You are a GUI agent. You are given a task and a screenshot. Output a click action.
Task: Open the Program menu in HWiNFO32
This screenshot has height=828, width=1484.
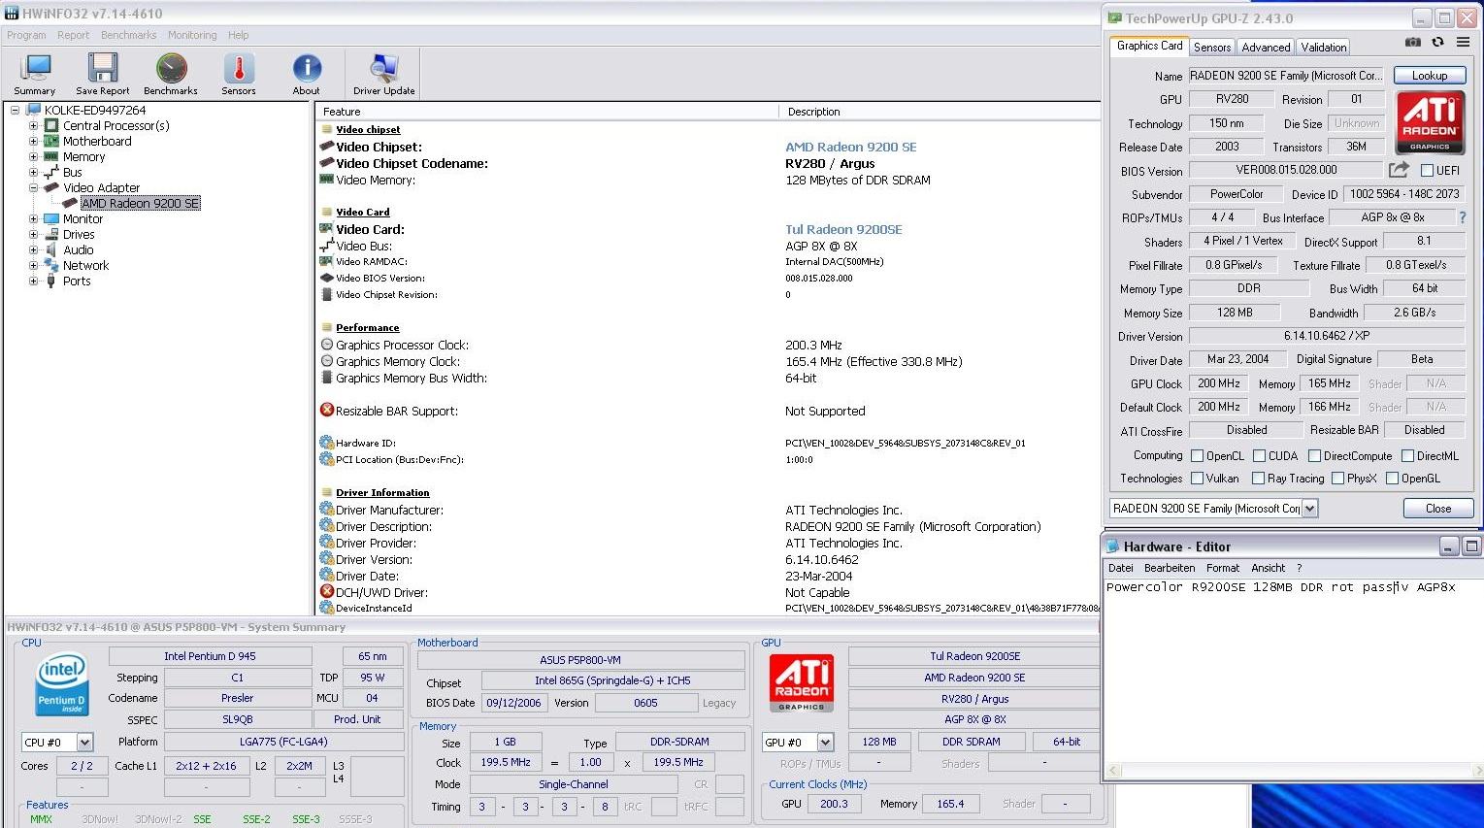(26, 35)
